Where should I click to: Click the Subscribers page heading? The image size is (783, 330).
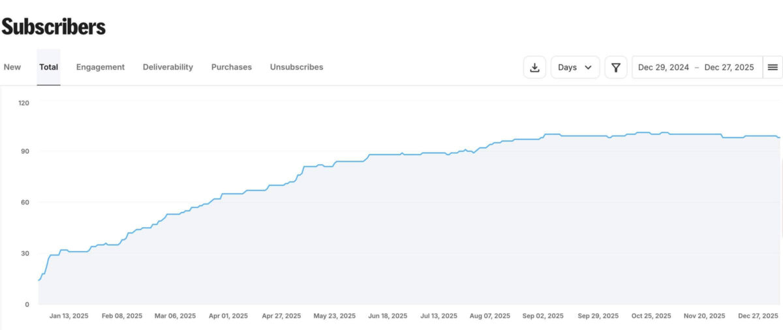pyautogui.click(x=54, y=27)
